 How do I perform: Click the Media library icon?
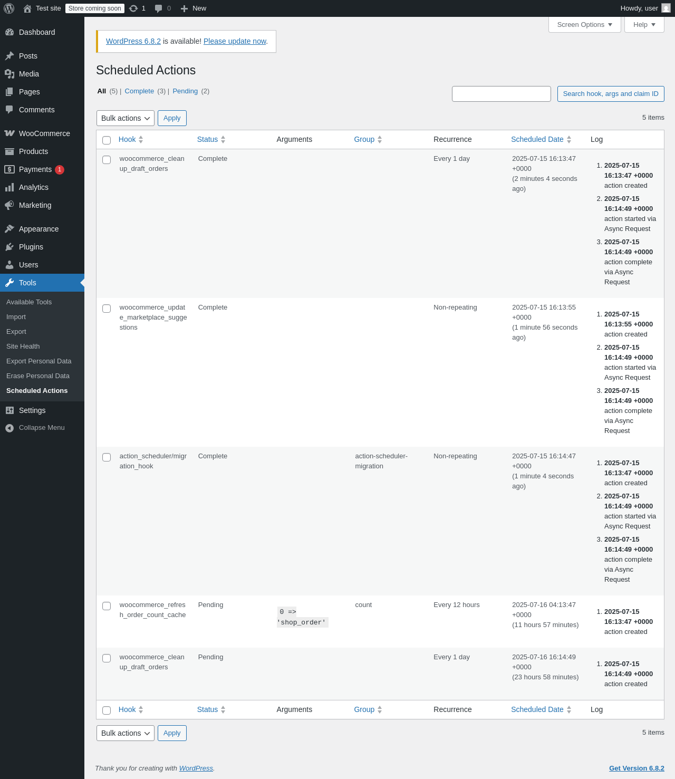(x=9, y=74)
